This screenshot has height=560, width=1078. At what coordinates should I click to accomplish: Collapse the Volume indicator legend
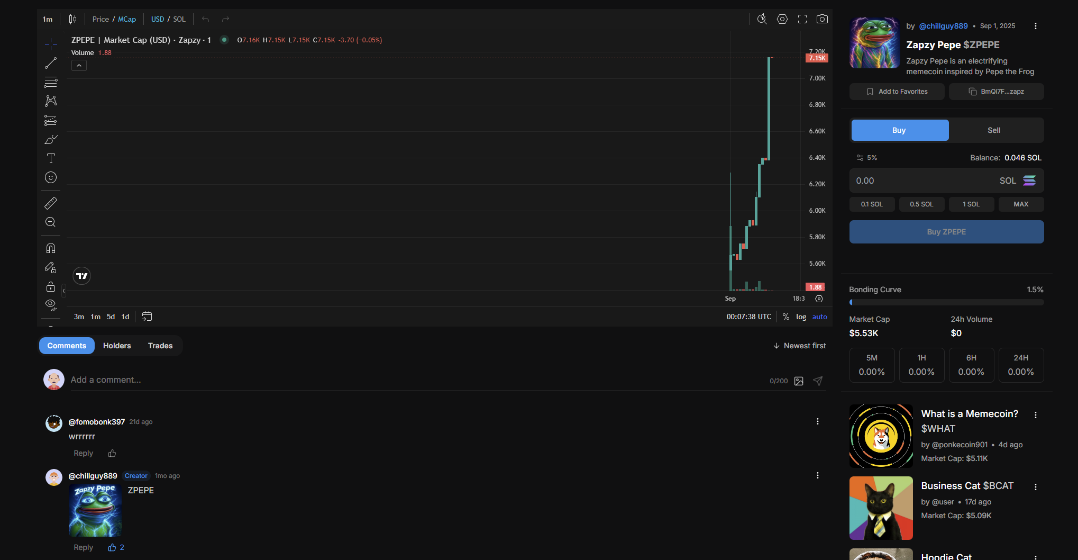(x=79, y=65)
